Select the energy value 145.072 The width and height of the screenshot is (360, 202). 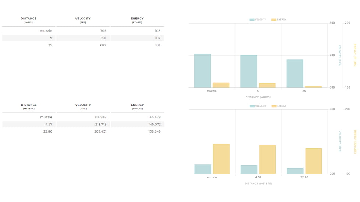[x=155, y=125]
